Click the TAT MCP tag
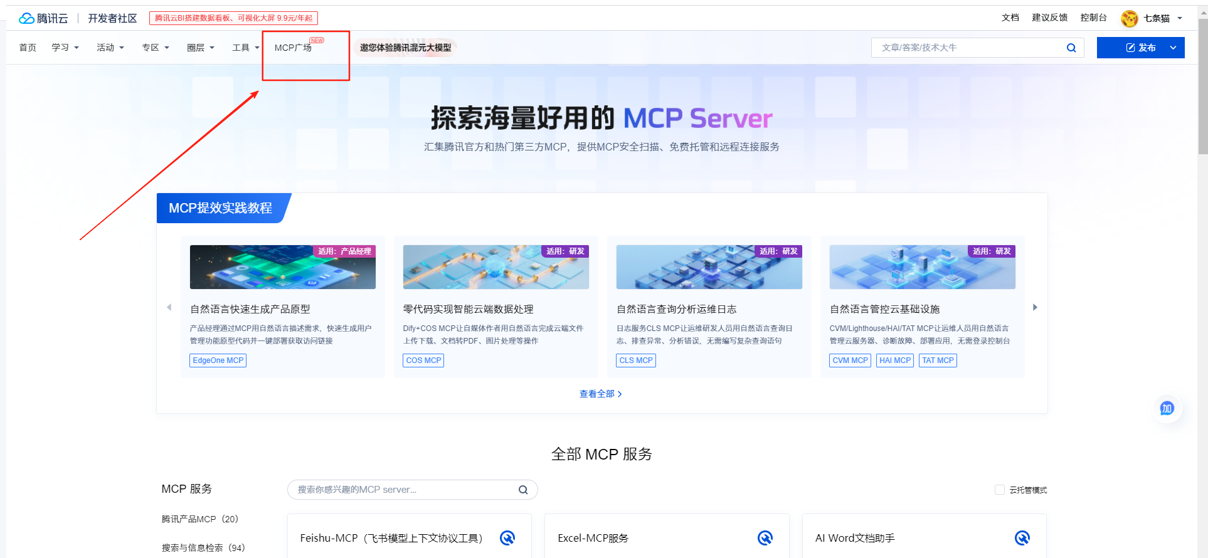1208x558 pixels. (x=938, y=361)
